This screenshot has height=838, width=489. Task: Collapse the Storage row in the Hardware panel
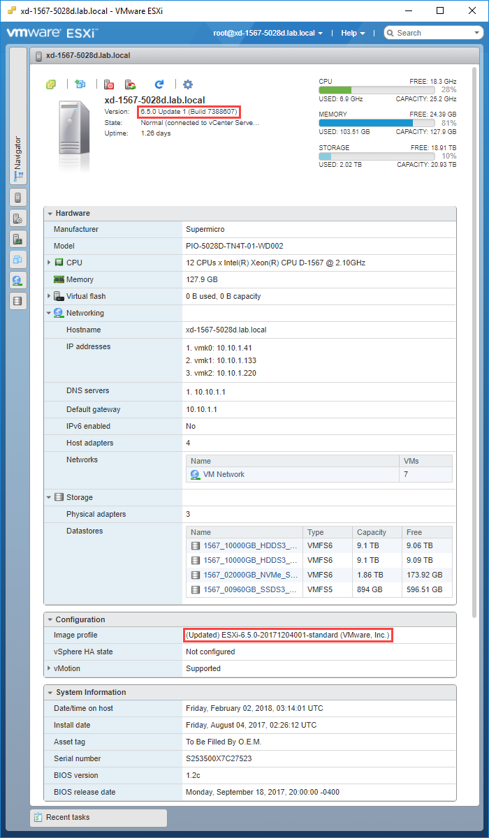click(x=50, y=497)
